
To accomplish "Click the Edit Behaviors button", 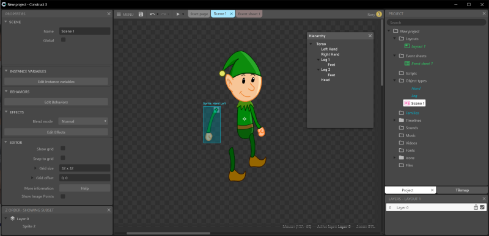I will [x=56, y=102].
